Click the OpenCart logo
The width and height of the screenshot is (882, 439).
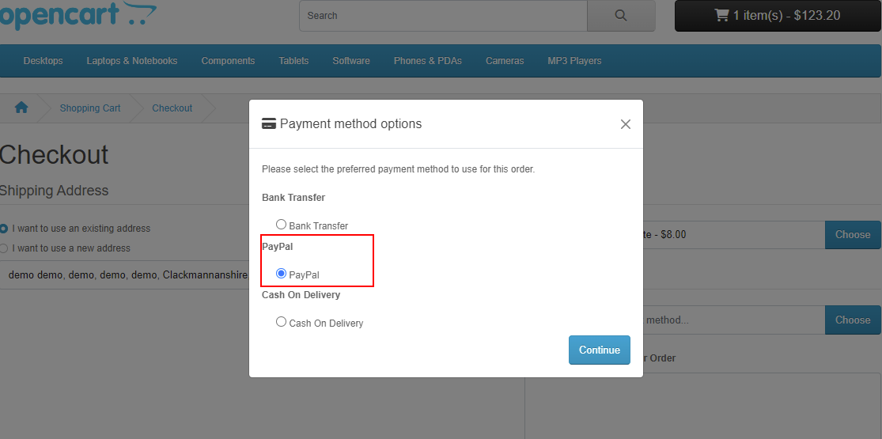point(78,15)
